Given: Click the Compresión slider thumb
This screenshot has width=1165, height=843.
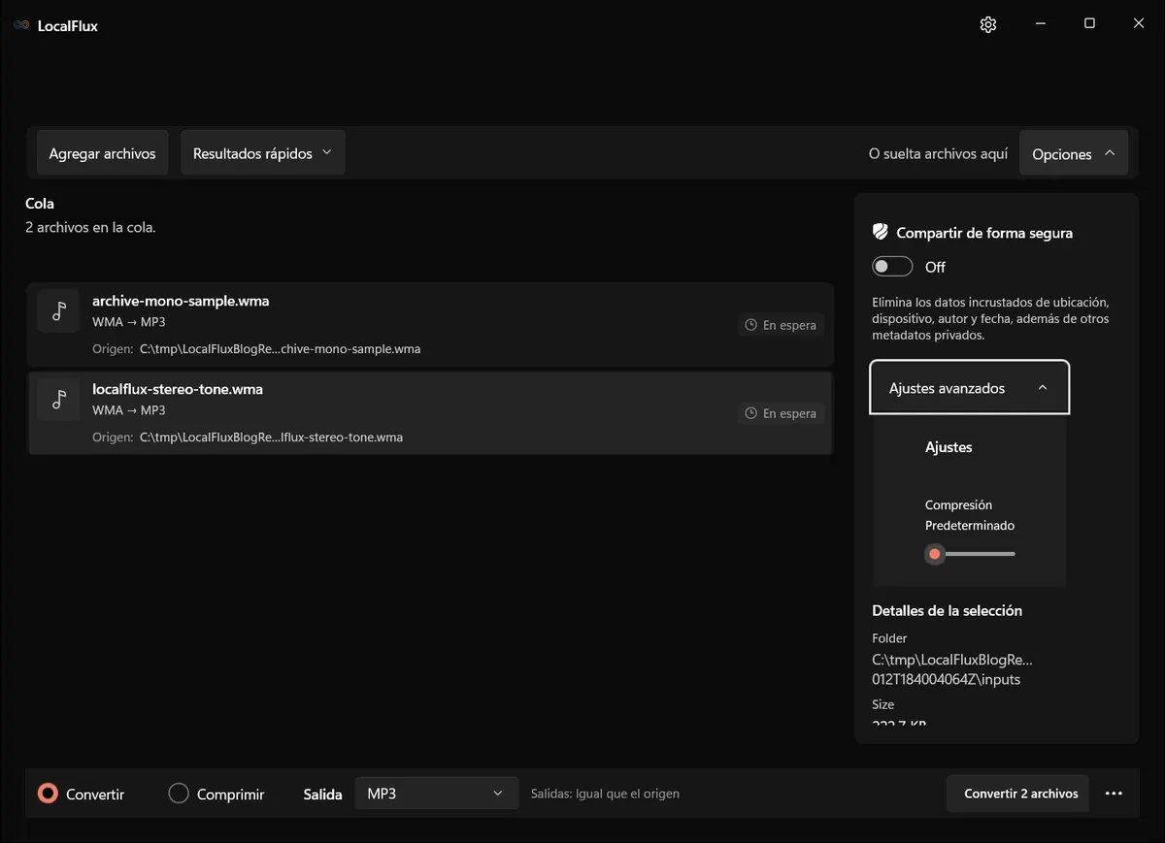Looking at the screenshot, I should pos(935,554).
